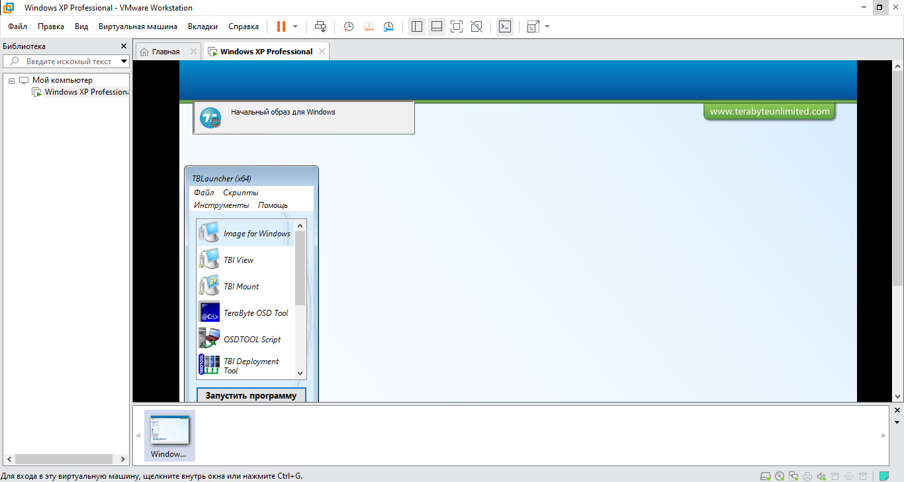Image resolution: width=904 pixels, height=482 pixels.
Task: Open the snapshot manager icon
Action: pos(388,26)
